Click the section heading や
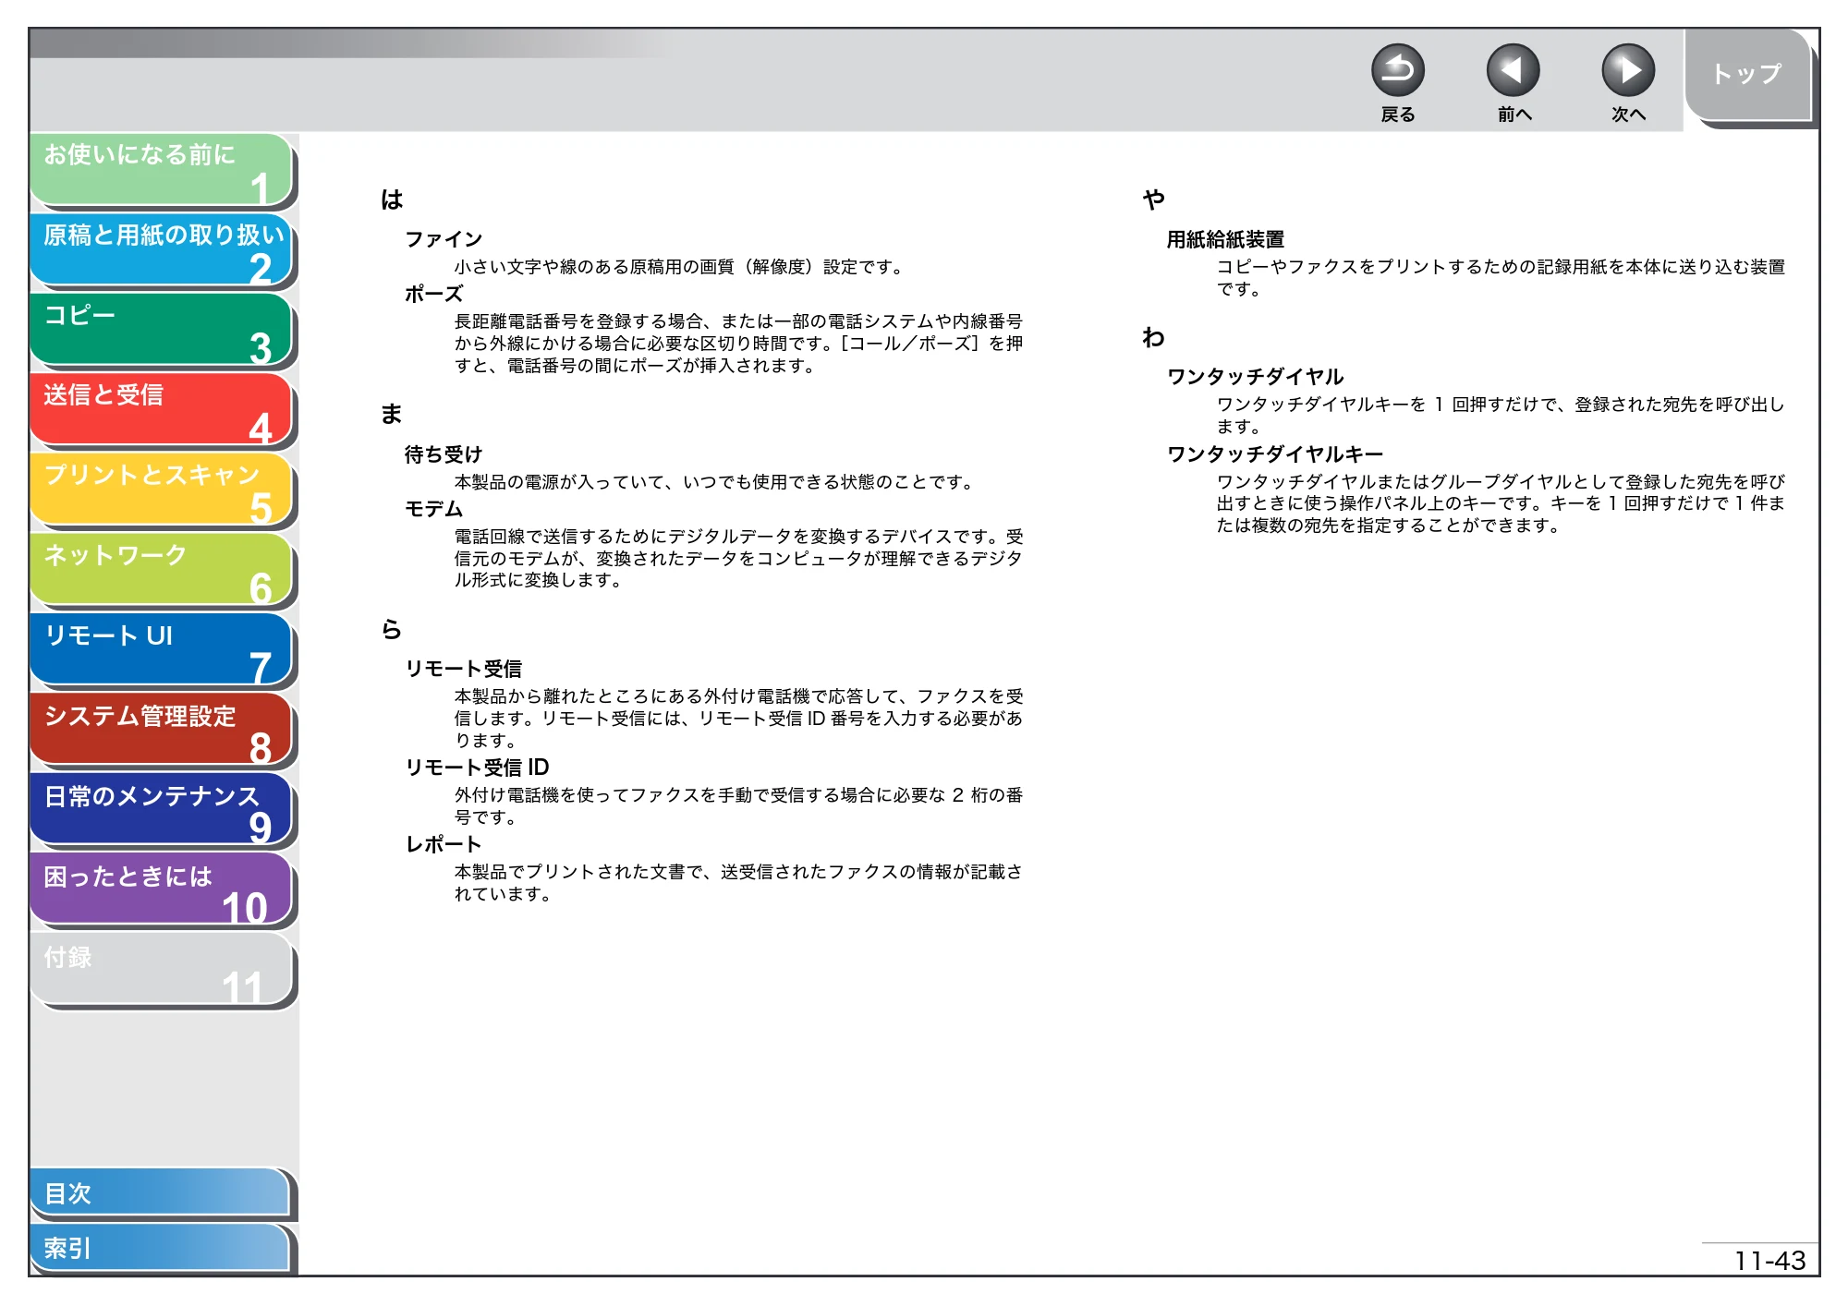1848x1306 pixels. pyautogui.click(x=1153, y=200)
